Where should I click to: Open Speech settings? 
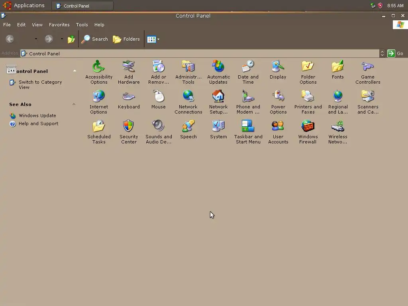coord(188,129)
